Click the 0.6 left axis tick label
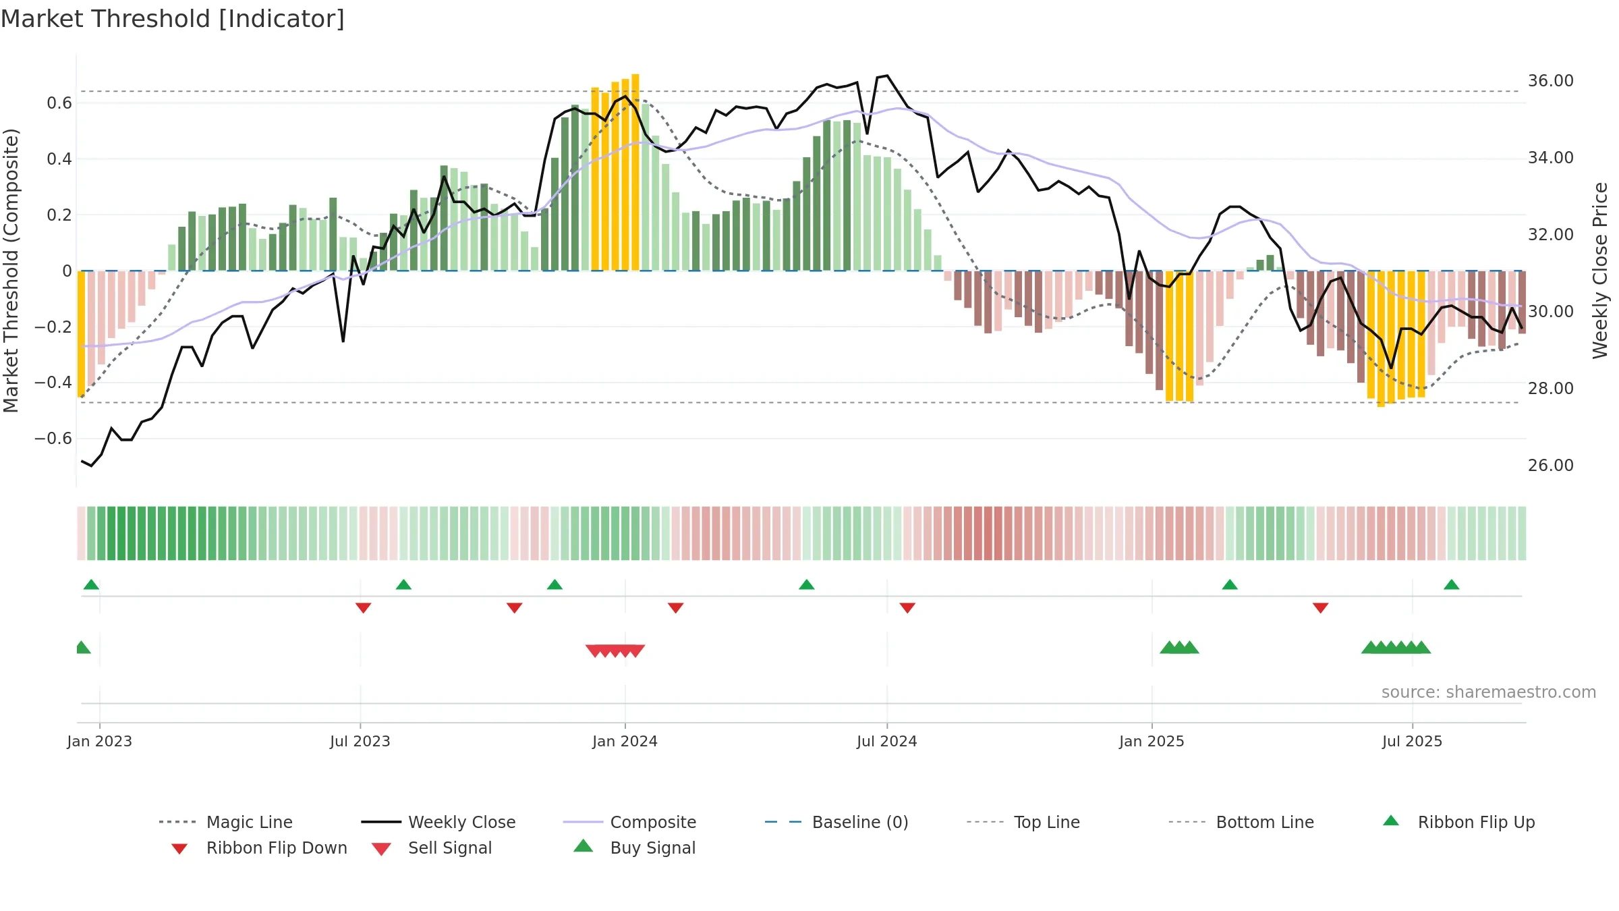The image size is (1619, 911). (59, 103)
